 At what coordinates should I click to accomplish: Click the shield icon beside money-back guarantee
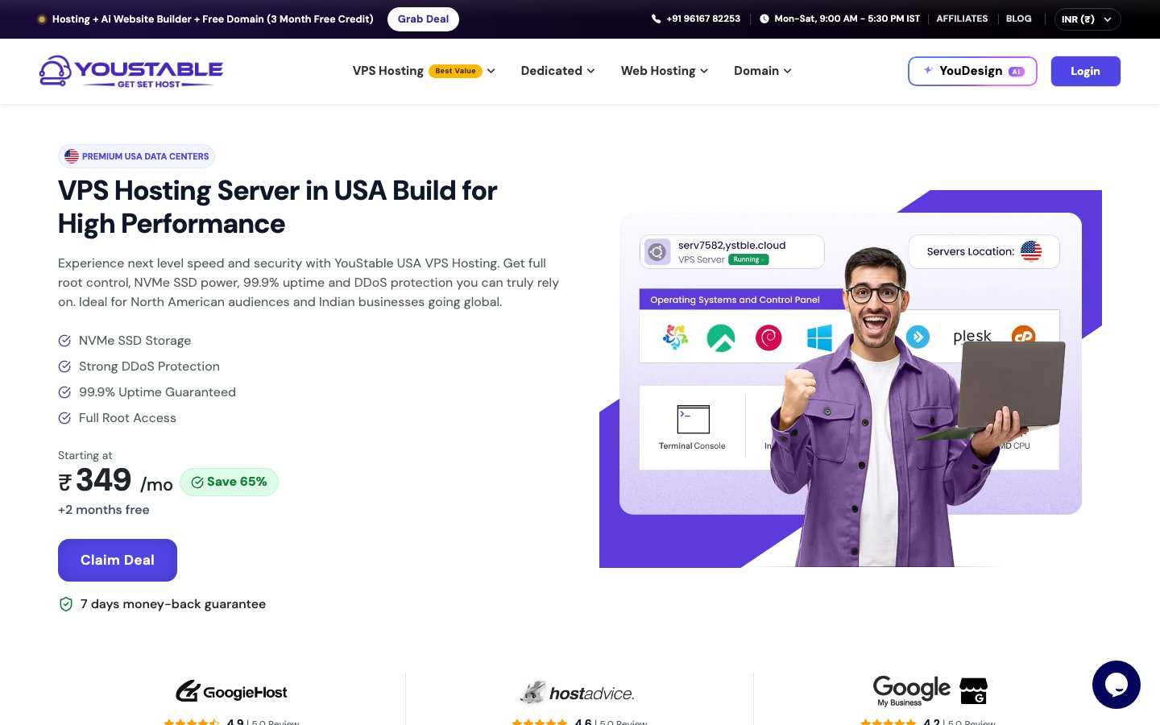pos(66,604)
